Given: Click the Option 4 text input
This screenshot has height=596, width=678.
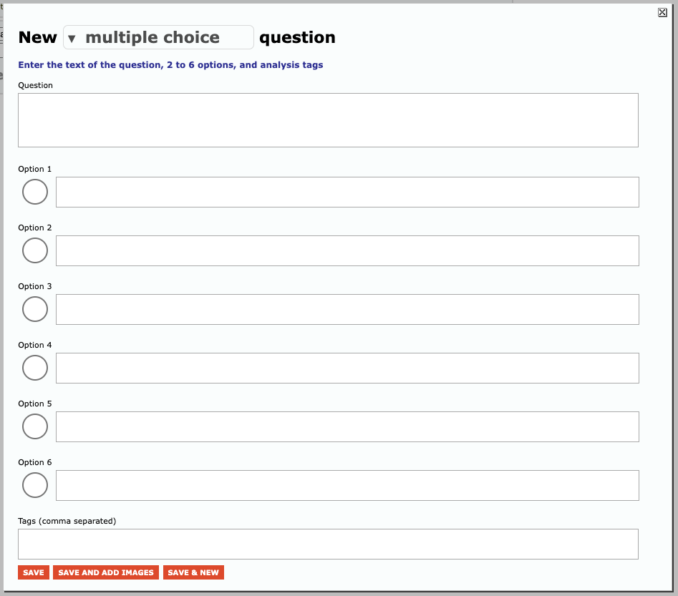Looking at the screenshot, I should (347, 368).
